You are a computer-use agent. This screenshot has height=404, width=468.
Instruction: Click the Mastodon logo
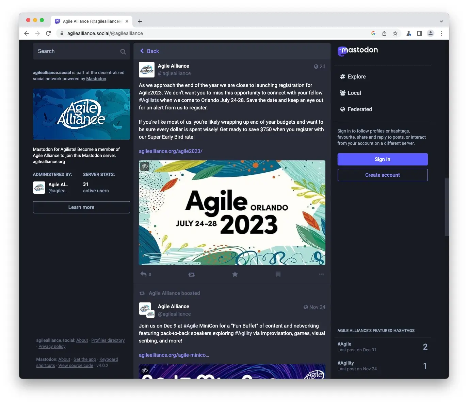coord(358,51)
